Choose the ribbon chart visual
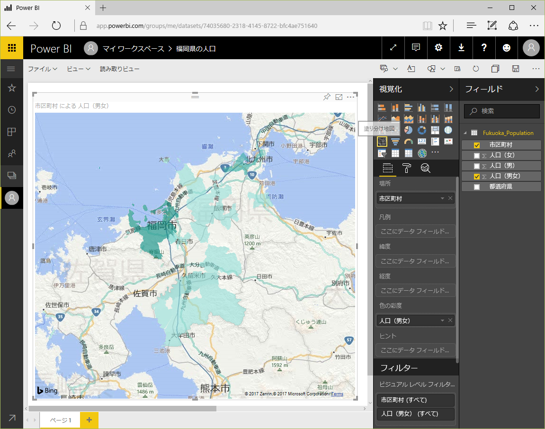Viewport: 545px width, 429px height. click(x=448, y=119)
